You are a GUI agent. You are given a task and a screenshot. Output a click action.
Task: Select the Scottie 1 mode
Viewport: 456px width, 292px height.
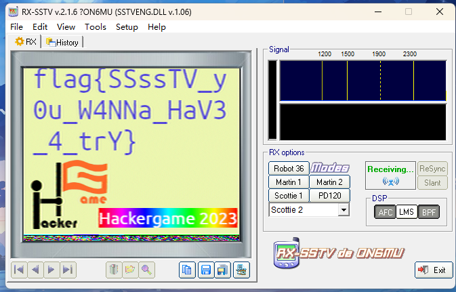(289, 196)
